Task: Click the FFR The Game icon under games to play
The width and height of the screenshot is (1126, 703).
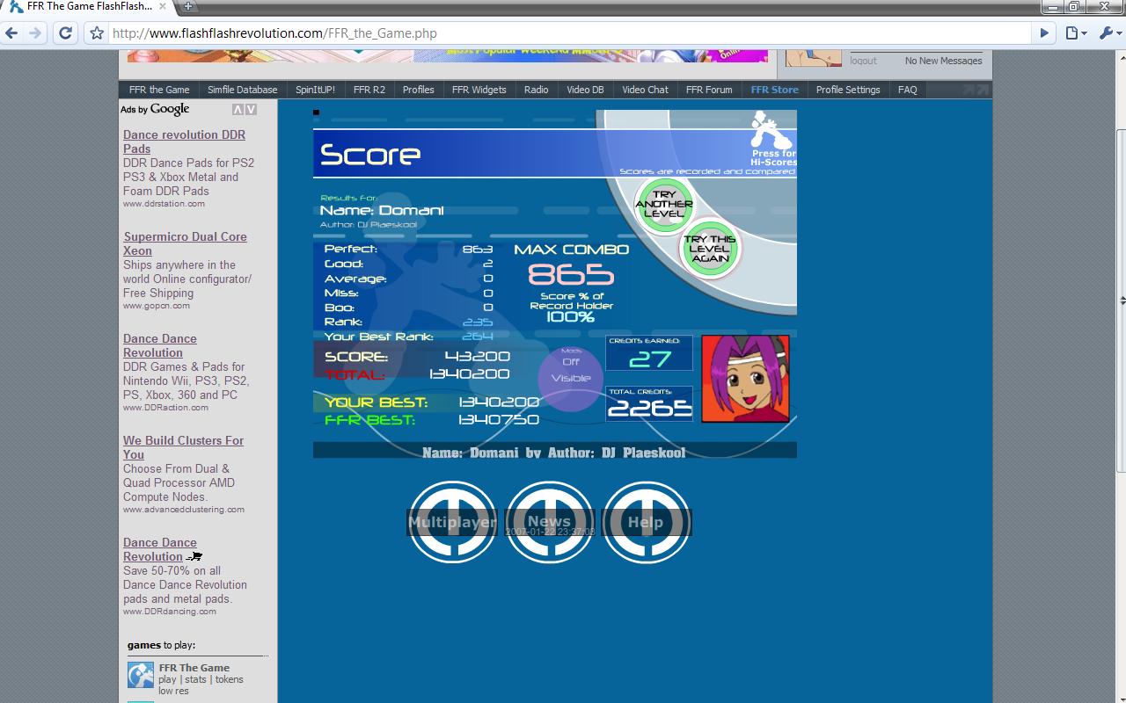Action: click(x=141, y=675)
